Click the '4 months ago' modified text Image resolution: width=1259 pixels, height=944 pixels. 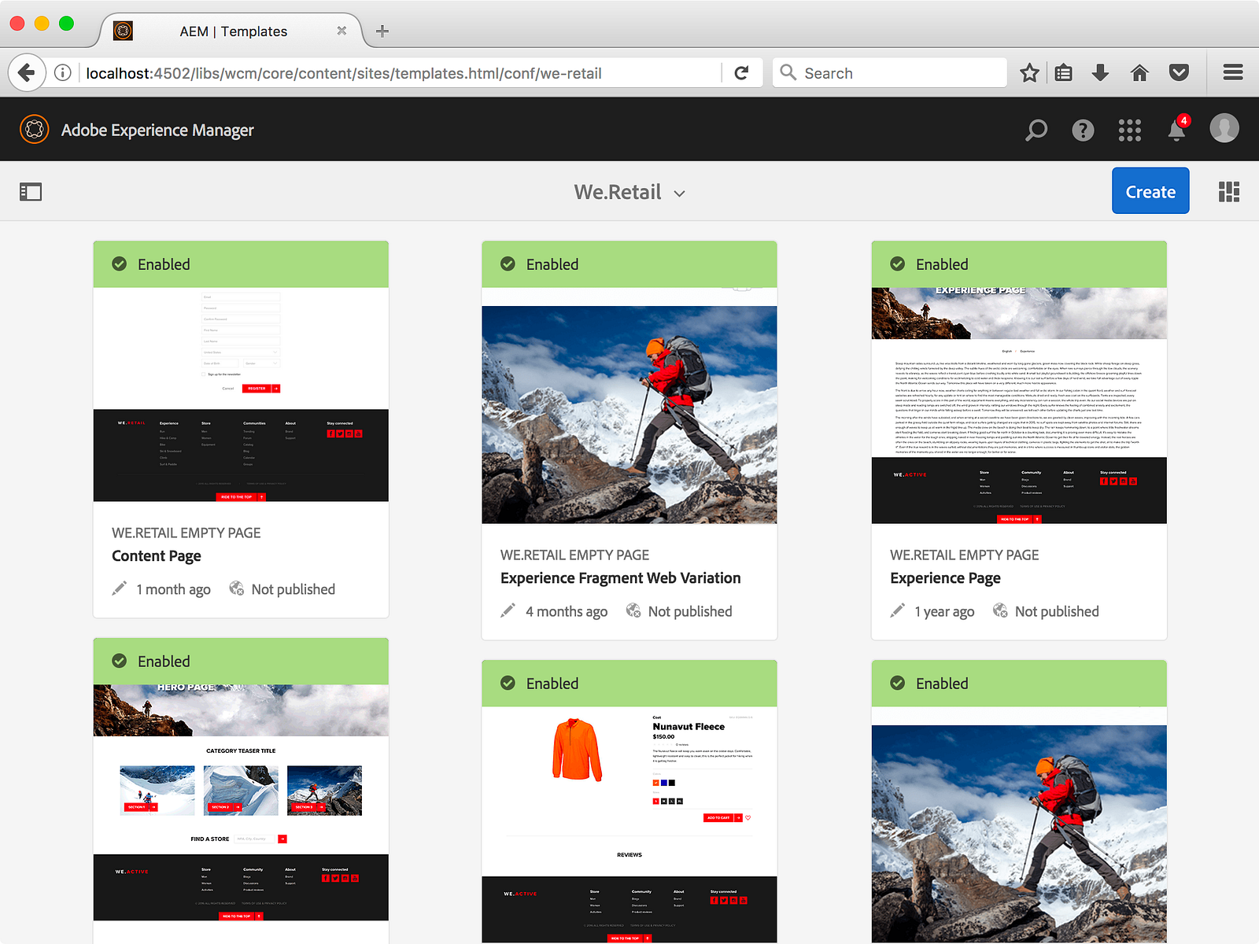567,611
